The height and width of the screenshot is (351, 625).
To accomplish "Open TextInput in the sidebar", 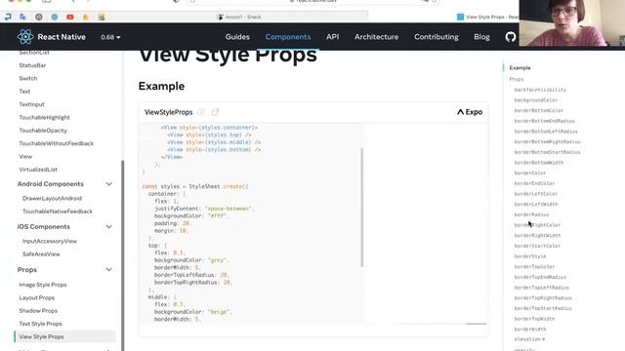I will pos(31,104).
